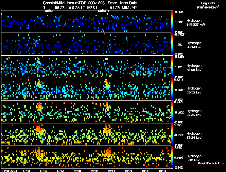Select the 'Hydrogen 13-24 keV' row label

pyautogui.click(x=194, y=136)
